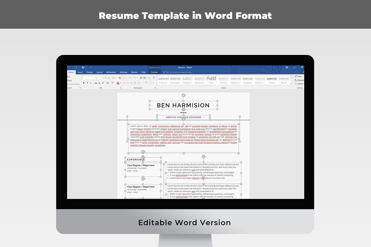The width and height of the screenshot is (371, 247).
Task: Apply the Title style
Action: (211, 80)
